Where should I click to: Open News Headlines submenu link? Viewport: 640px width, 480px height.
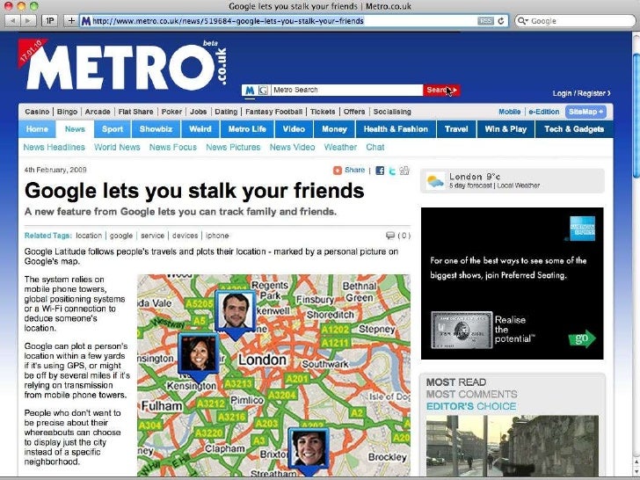54,148
